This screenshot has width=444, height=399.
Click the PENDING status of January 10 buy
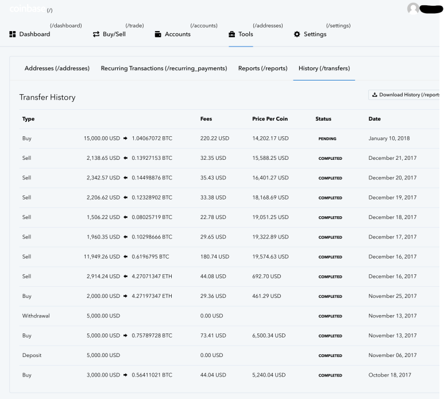point(327,139)
